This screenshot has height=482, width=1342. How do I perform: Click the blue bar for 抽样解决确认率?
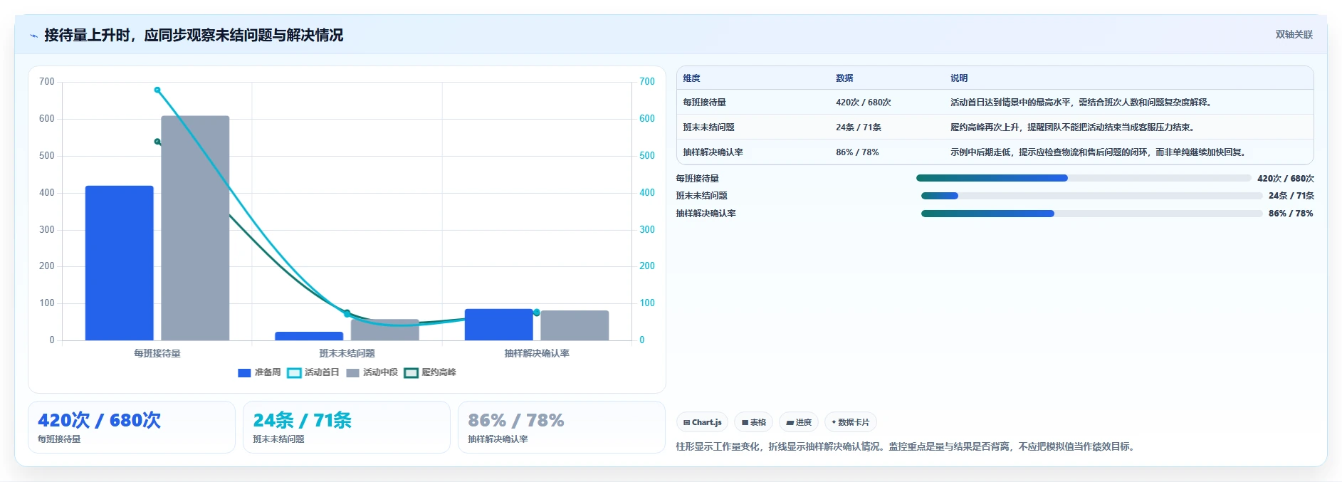pos(498,325)
